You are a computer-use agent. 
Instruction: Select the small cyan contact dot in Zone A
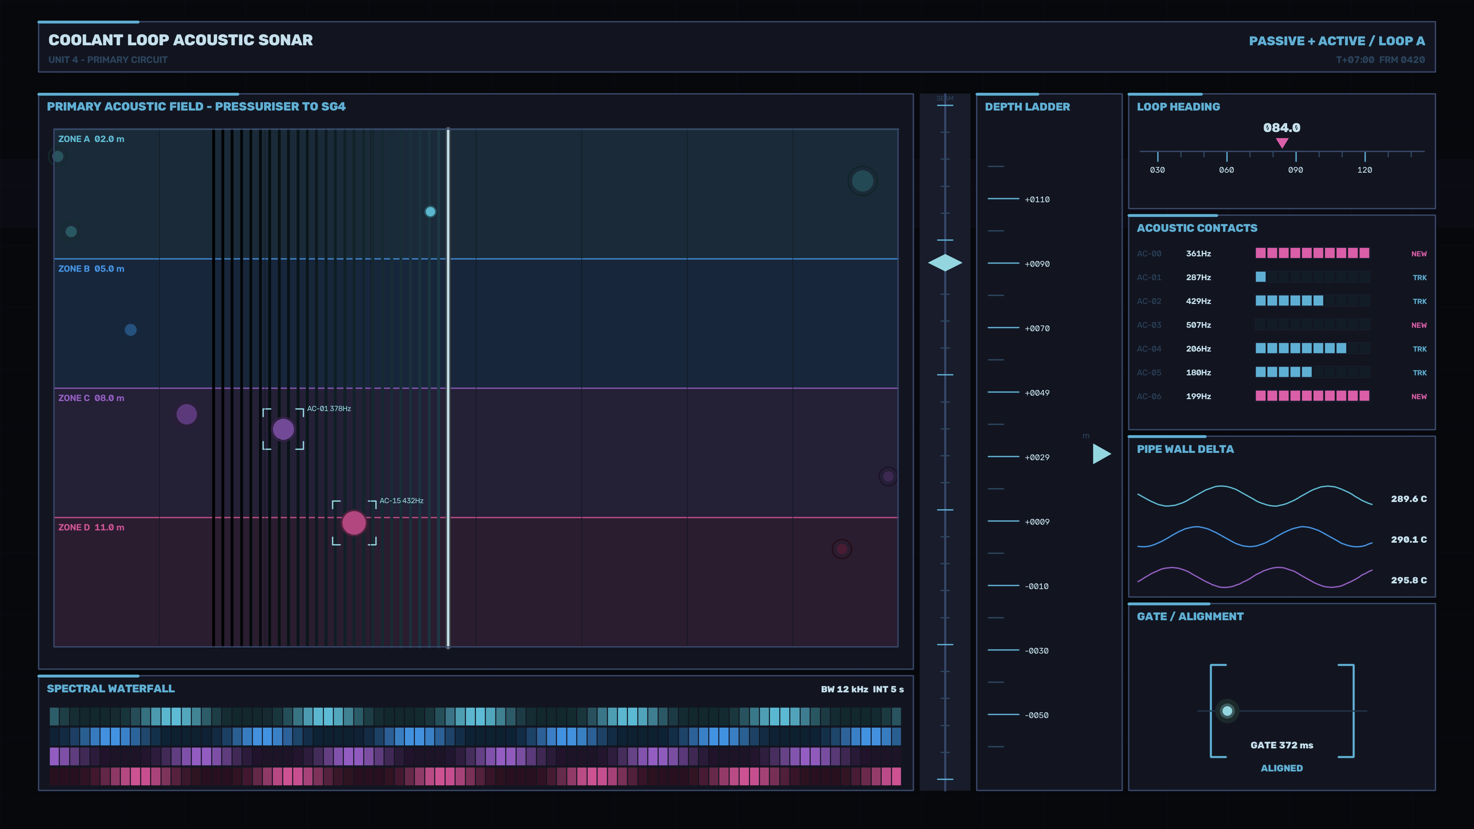coord(430,212)
